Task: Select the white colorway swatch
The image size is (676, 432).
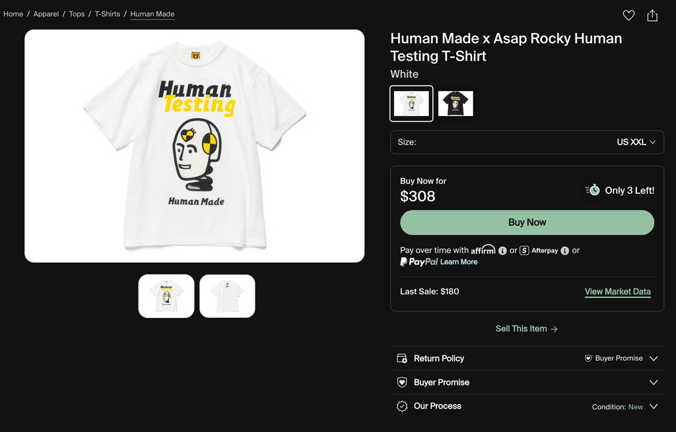Action: click(x=411, y=104)
